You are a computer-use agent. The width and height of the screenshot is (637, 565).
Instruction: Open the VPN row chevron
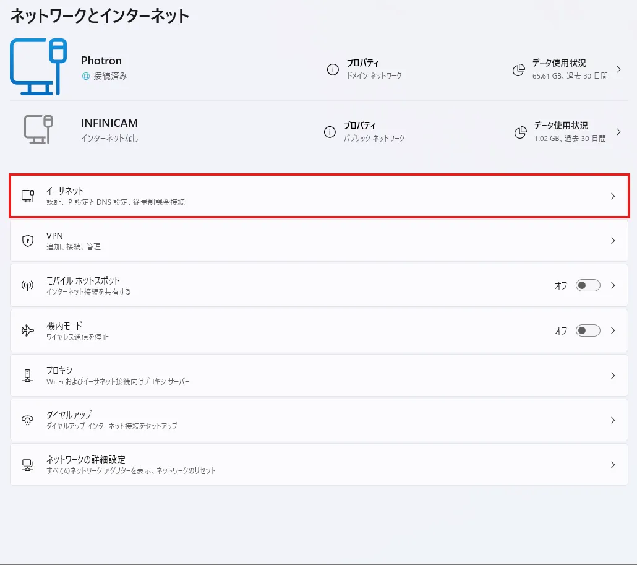(613, 241)
